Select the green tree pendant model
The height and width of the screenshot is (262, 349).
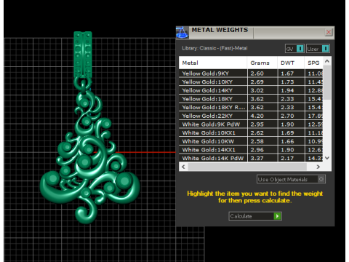coord(89,158)
